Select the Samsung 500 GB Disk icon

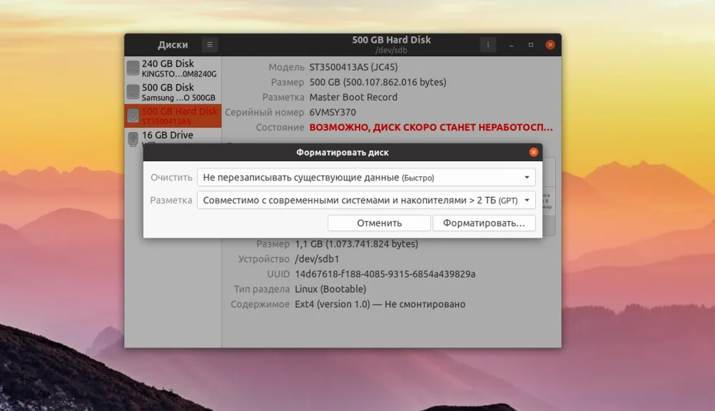[133, 91]
